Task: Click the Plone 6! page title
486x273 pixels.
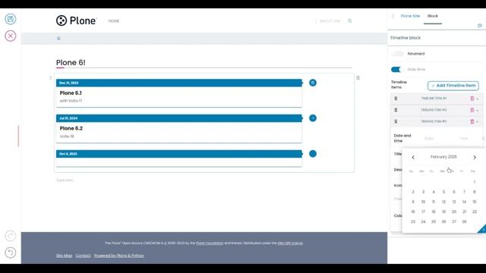Action: tap(71, 62)
